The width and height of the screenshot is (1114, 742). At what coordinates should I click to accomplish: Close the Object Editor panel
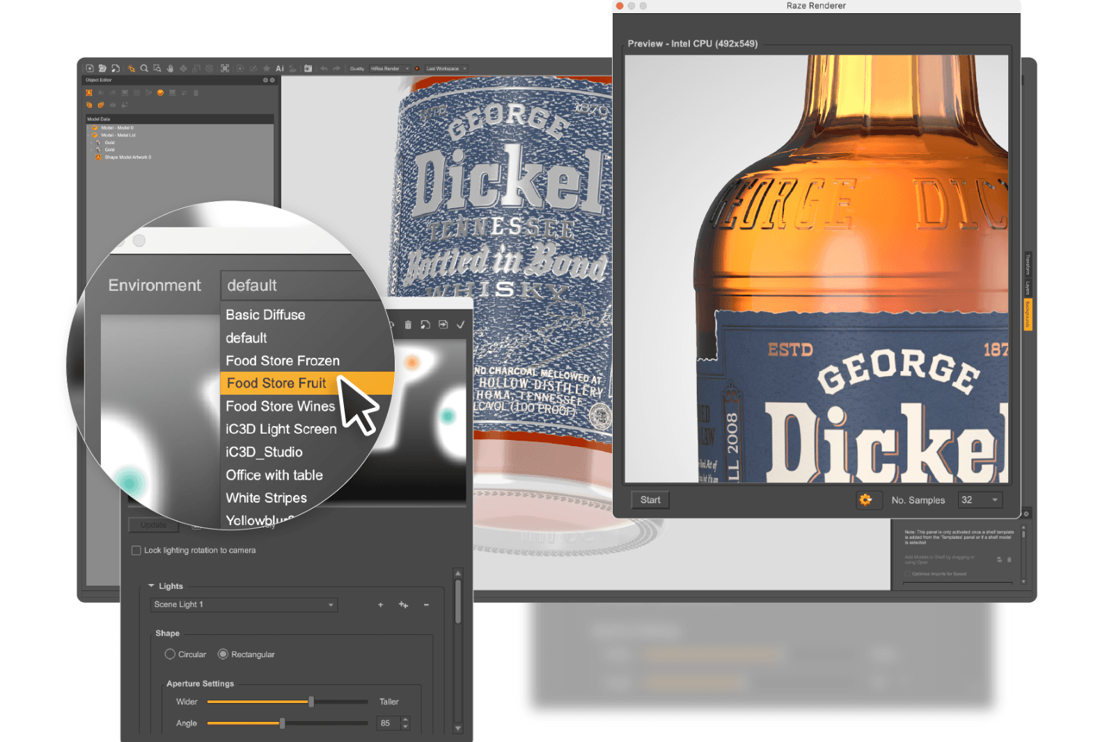tap(272, 80)
